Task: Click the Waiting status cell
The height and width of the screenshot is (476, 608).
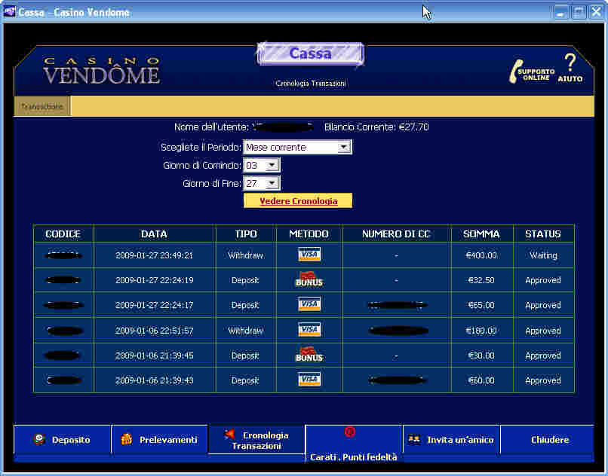Action: pyautogui.click(x=543, y=255)
